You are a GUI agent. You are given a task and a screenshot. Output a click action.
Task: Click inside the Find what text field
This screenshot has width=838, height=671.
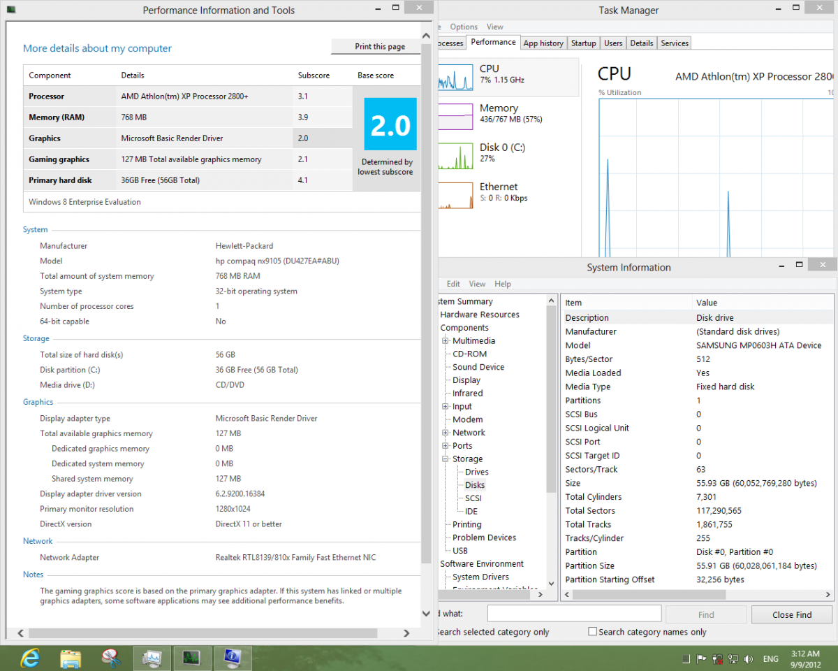574,614
